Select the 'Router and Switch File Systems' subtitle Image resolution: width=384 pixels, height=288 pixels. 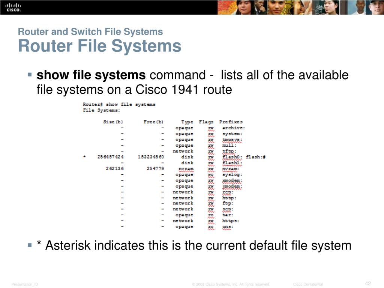point(90,32)
